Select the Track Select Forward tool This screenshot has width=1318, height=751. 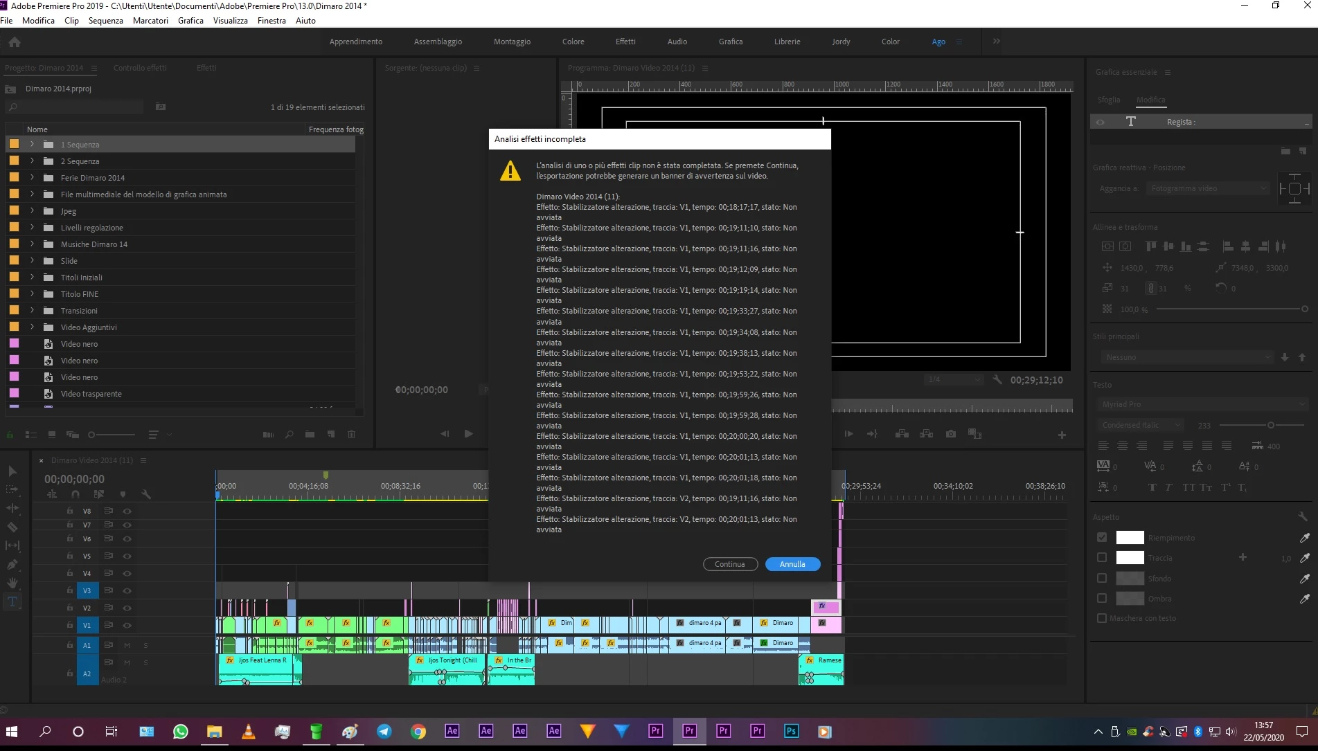[x=12, y=489]
